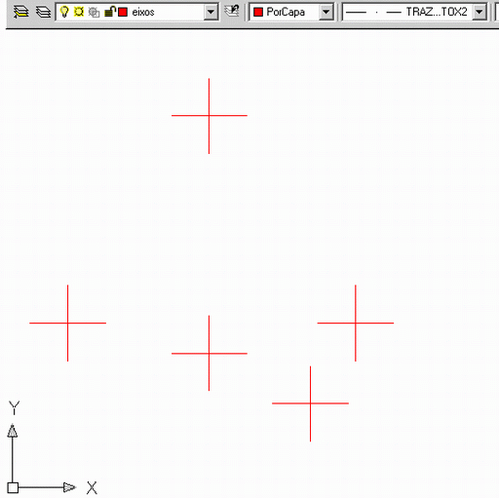Screen dimensions: 499x498
Task: Select the topmost red cross axis mark
Action: (x=209, y=116)
